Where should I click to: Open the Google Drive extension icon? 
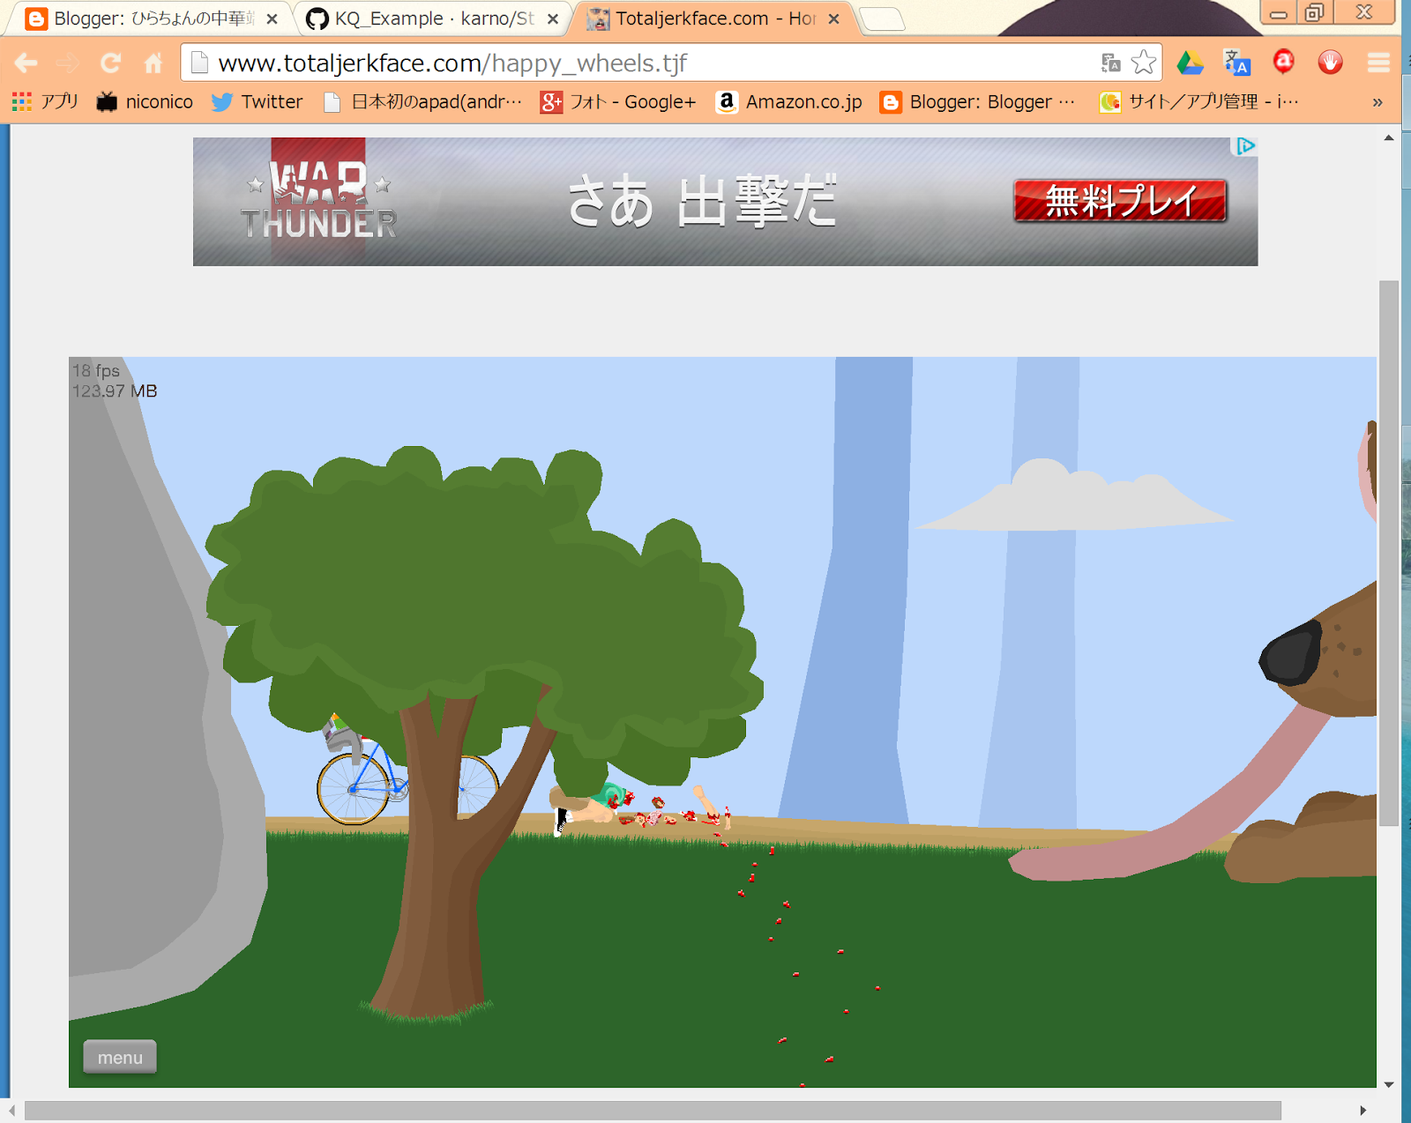click(x=1191, y=63)
